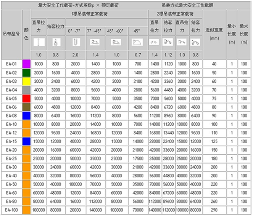
Task: Click the 0°-7° basket hitch diagram icon
Action: 76,42
